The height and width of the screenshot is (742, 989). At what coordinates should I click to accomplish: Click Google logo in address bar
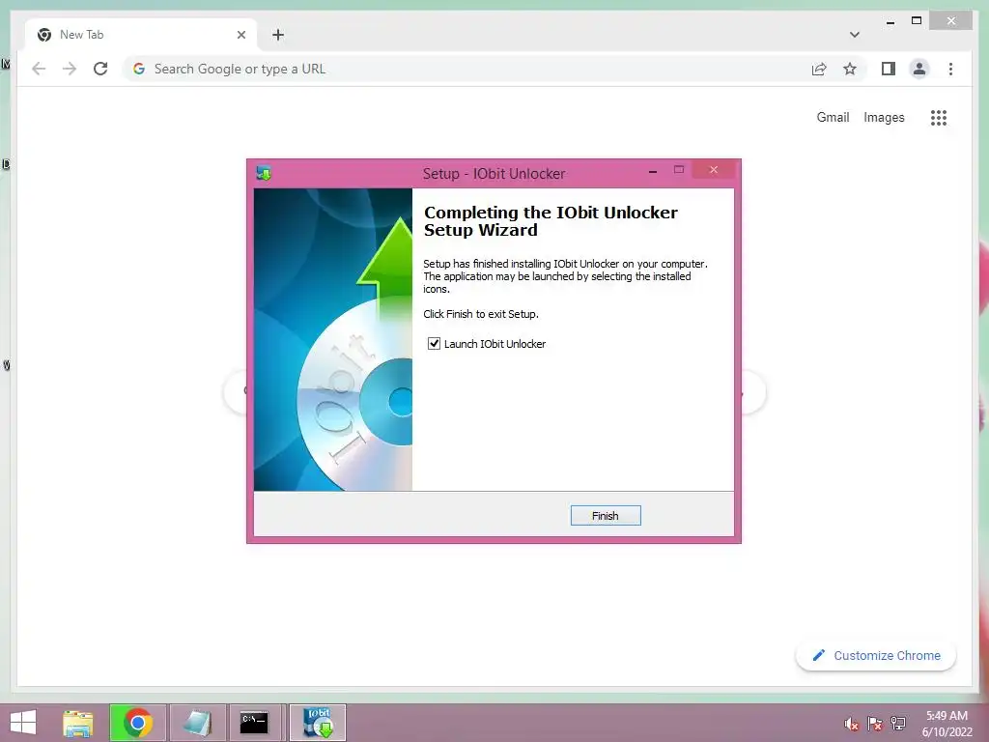point(139,69)
